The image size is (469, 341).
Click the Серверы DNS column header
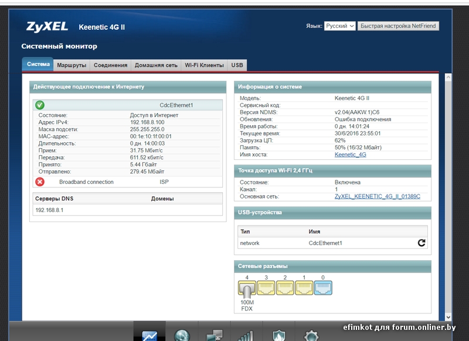point(54,199)
